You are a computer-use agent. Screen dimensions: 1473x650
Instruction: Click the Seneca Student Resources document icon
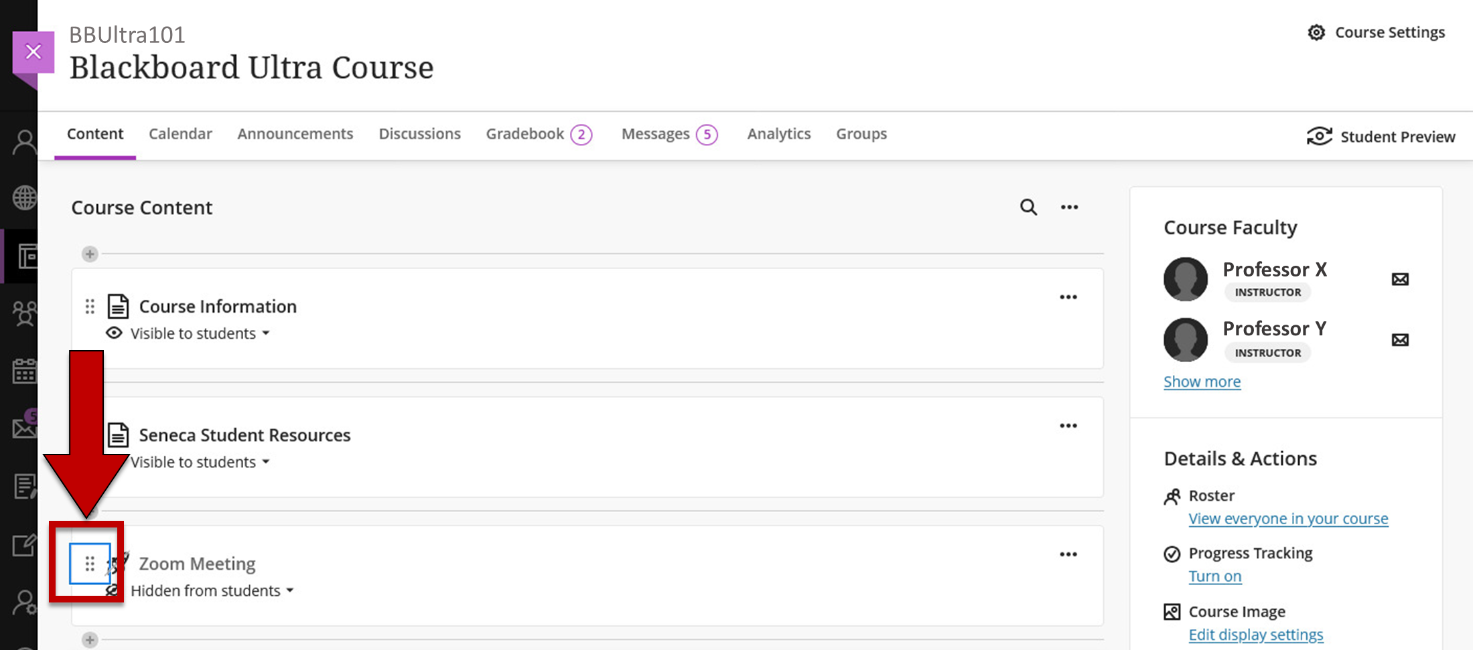click(x=118, y=434)
